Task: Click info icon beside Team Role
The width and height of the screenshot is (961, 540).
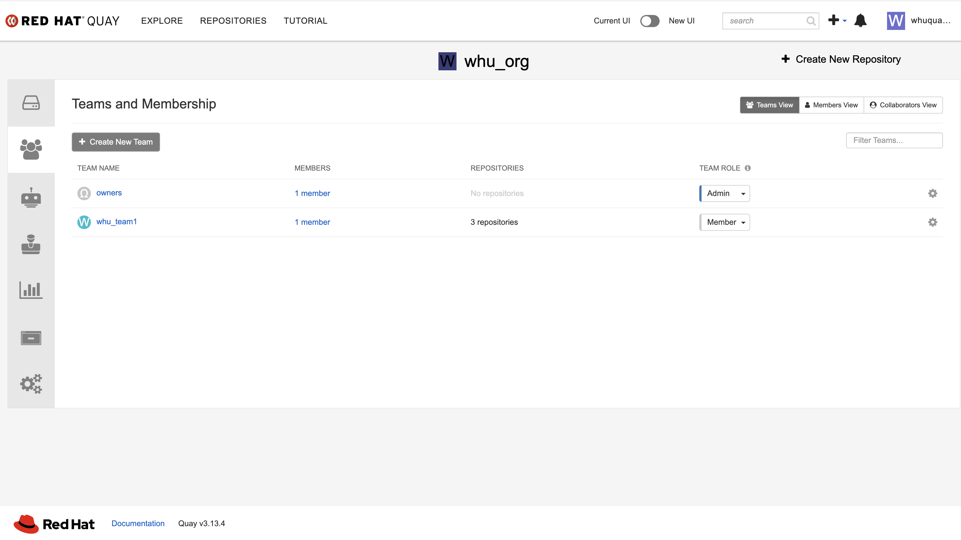Action: tap(748, 168)
